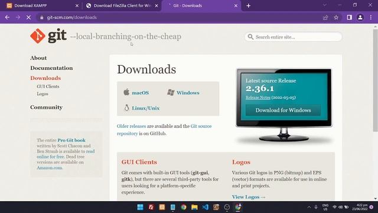Click the padlock site info icon
Image resolution: width=378 pixels, height=213 pixels.
coord(42,17)
